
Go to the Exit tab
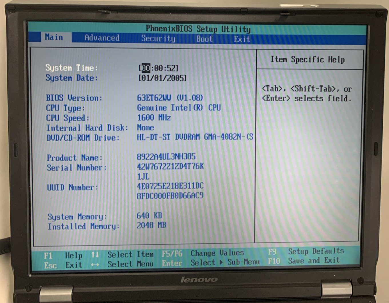[242, 39]
